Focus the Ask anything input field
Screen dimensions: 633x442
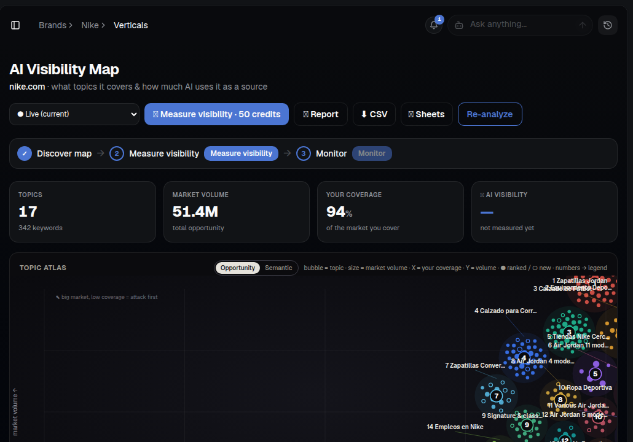[520, 25]
